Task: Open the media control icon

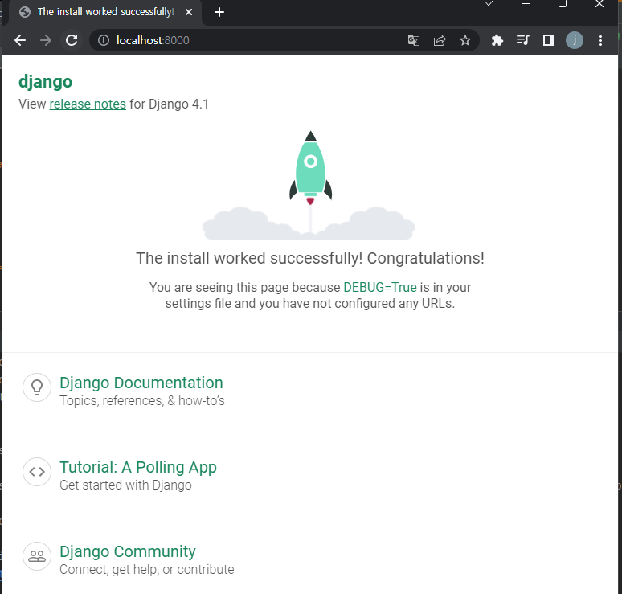Action: click(x=523, y=40)
